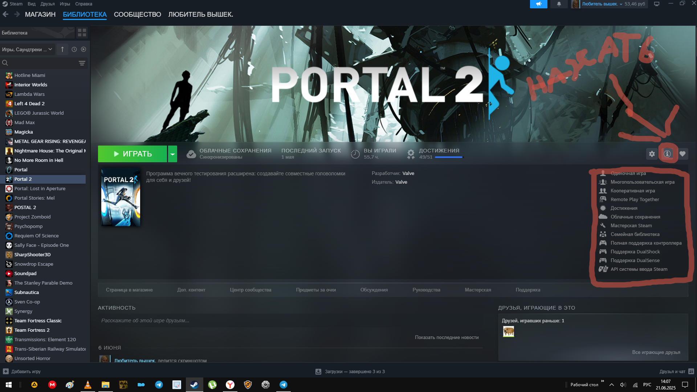Click Показать последние новости
This screenshot has height=392, width=697.
tap(447, 338)
